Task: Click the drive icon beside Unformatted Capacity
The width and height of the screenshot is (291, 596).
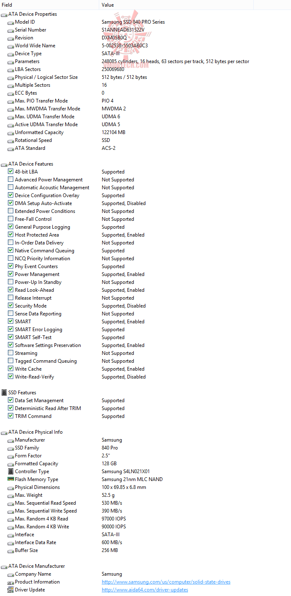Action: pos(11,133)
